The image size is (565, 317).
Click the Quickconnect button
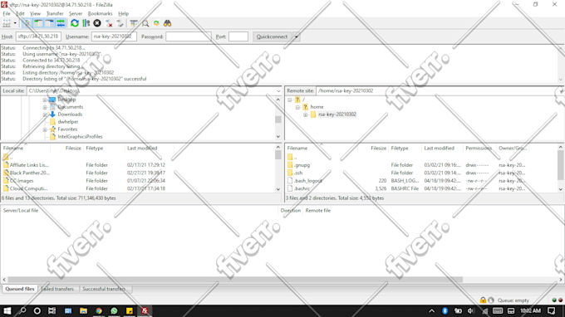(x=272, y=37)
